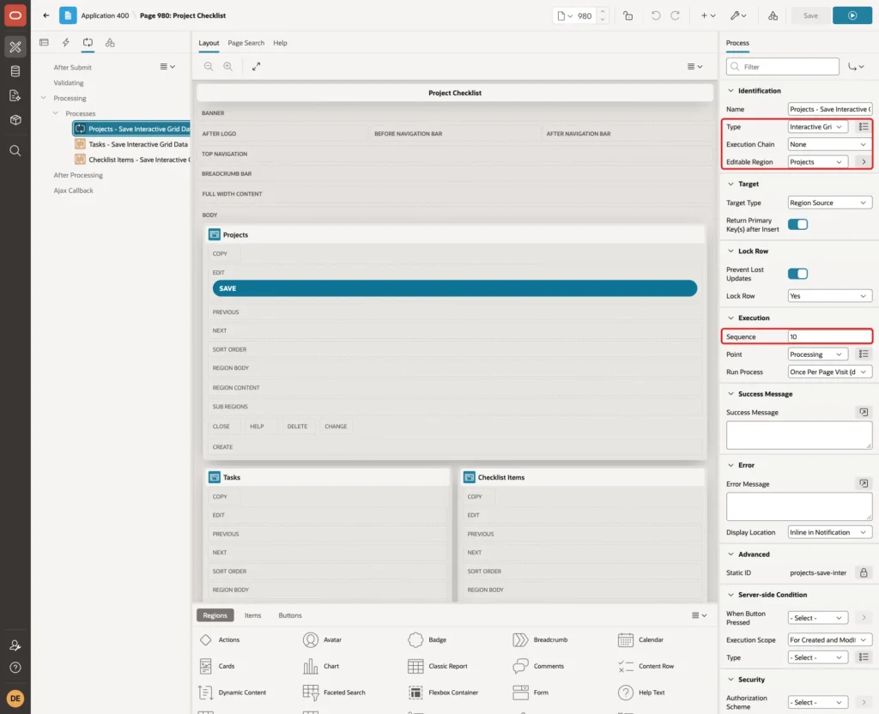The image size is (879, 714).
Task: Click the page lock icon in toolbar
Action: click(x=627, y=15)
